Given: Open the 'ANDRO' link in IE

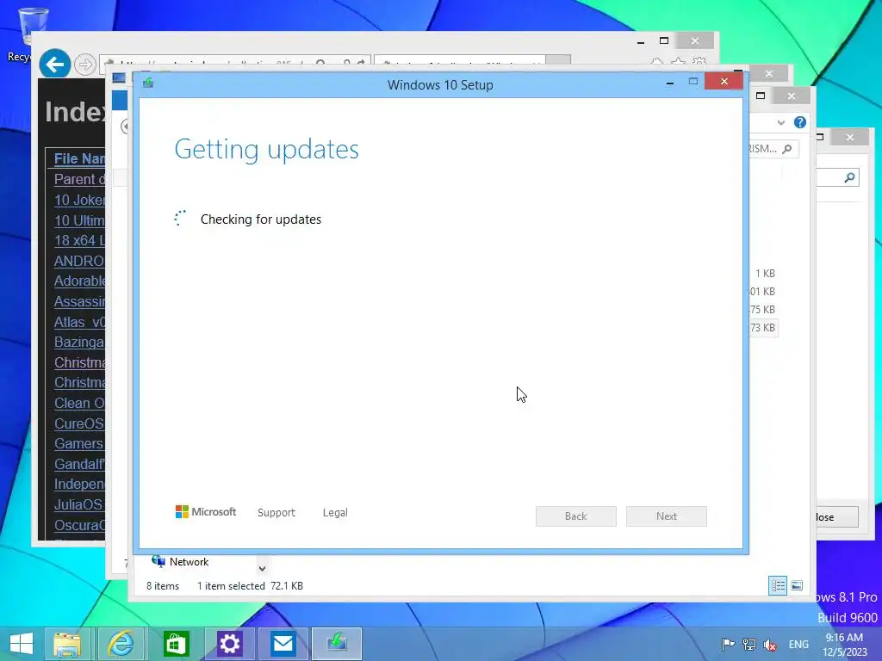Looking at the screenshot, I should coord(79,261).
